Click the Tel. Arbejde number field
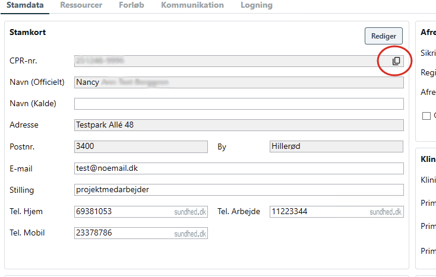Viewport: 436px width, 277px height. 318,212
